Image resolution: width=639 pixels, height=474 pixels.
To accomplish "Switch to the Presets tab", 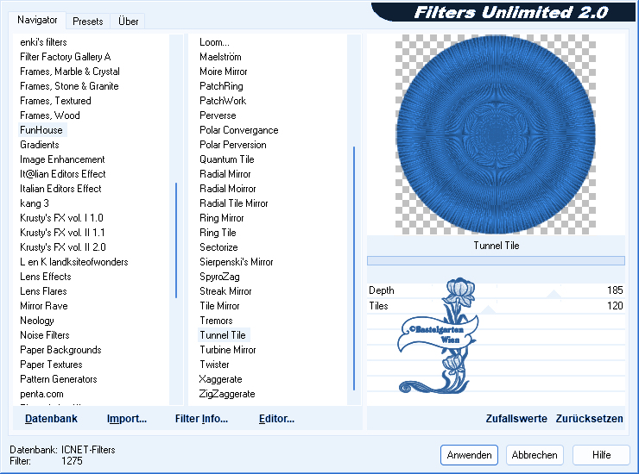I will 87,21.
